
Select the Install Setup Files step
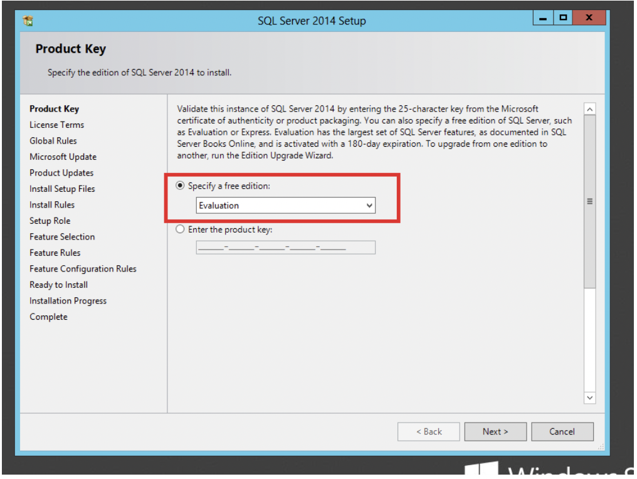click(62, 189)
